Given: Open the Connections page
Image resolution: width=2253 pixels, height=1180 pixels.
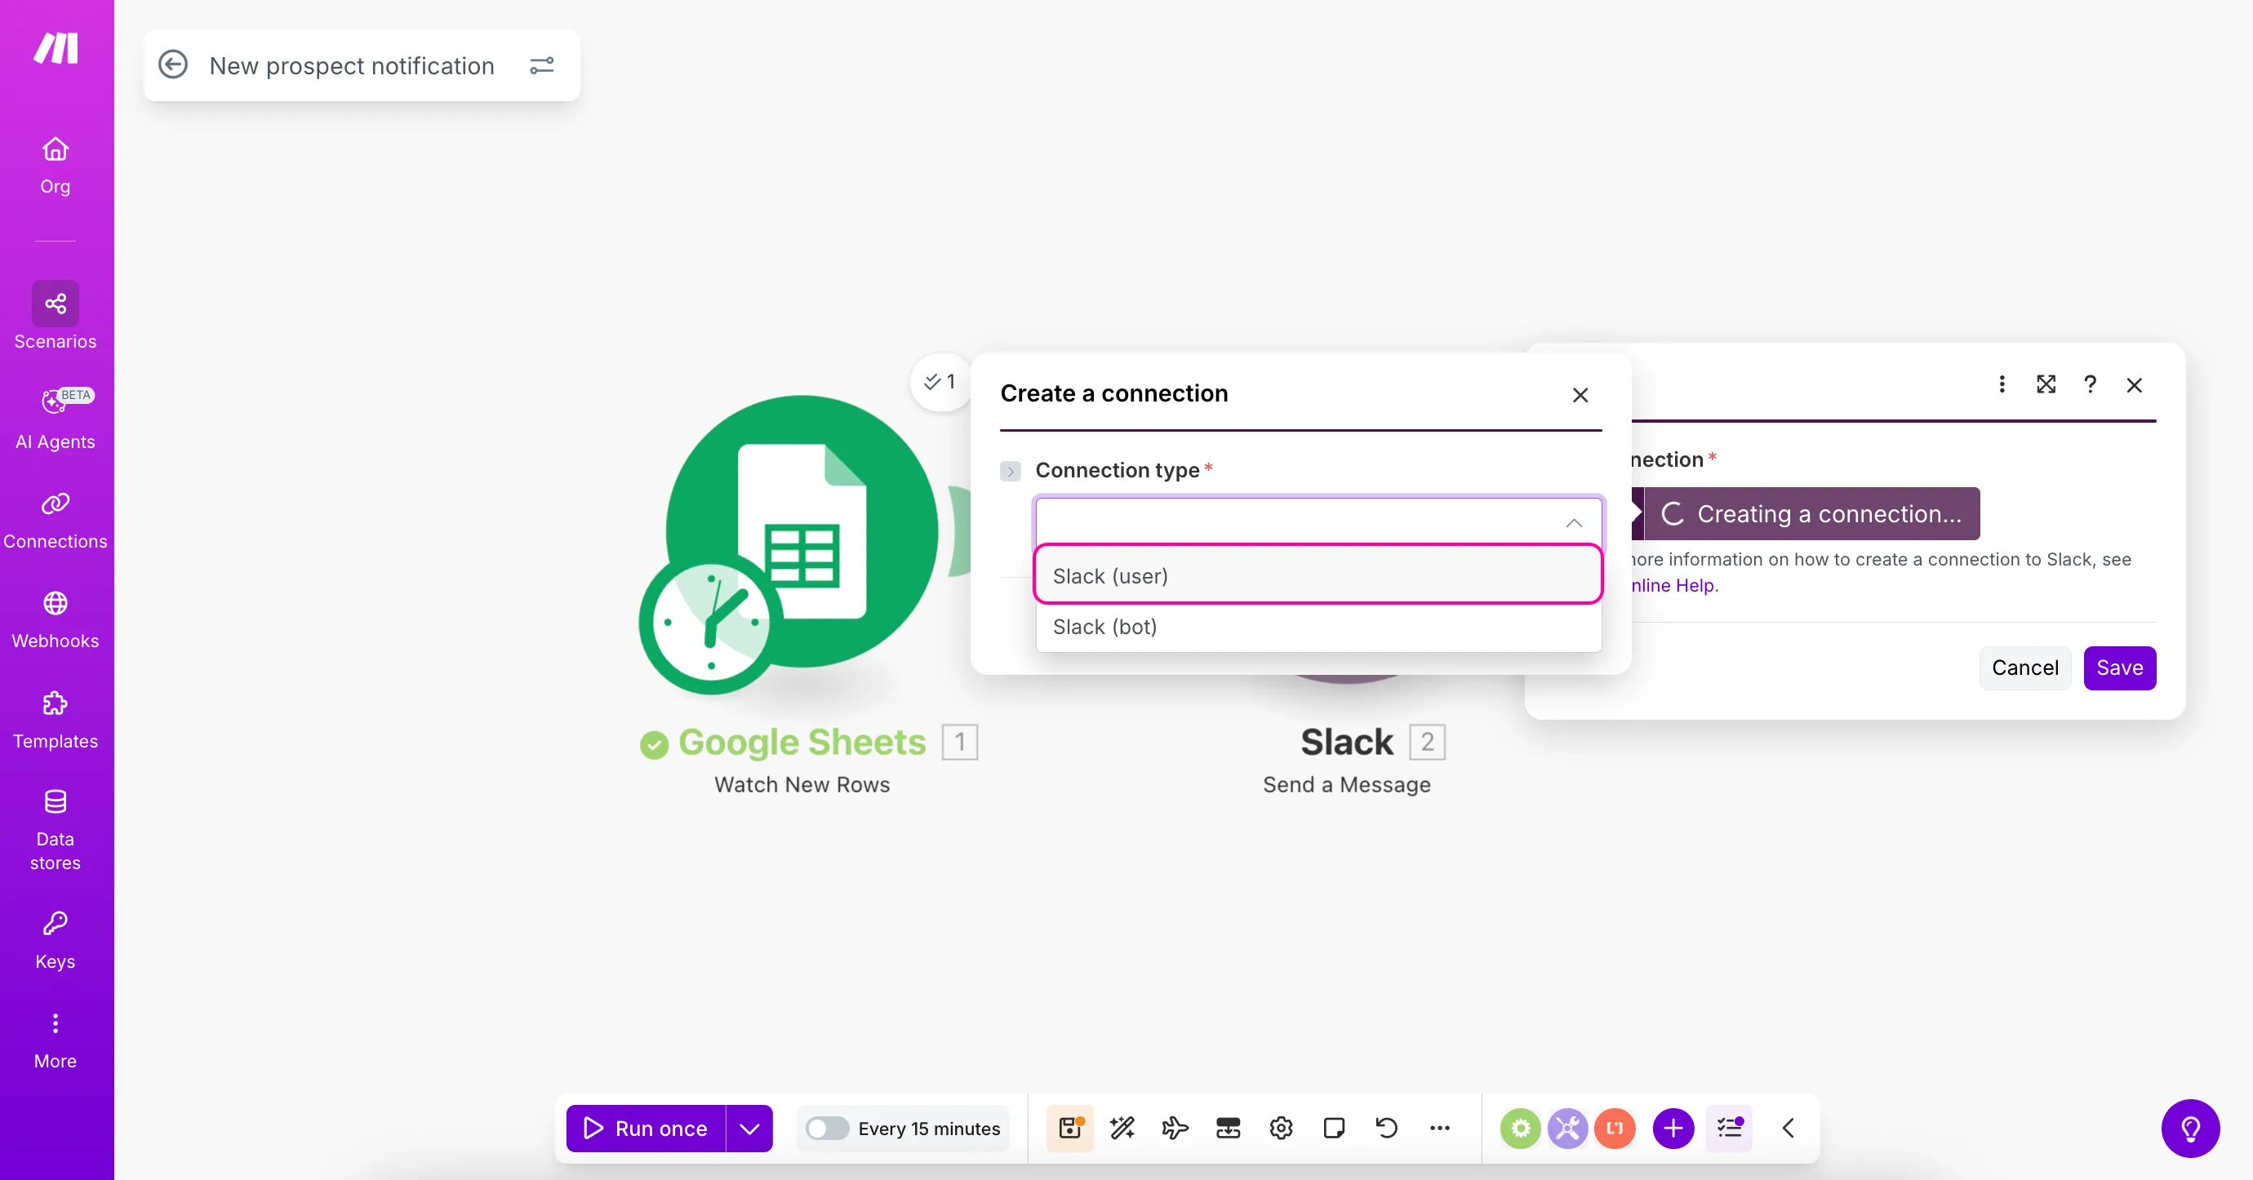Looking at the screenshot, I should click(x=56, y=520).
